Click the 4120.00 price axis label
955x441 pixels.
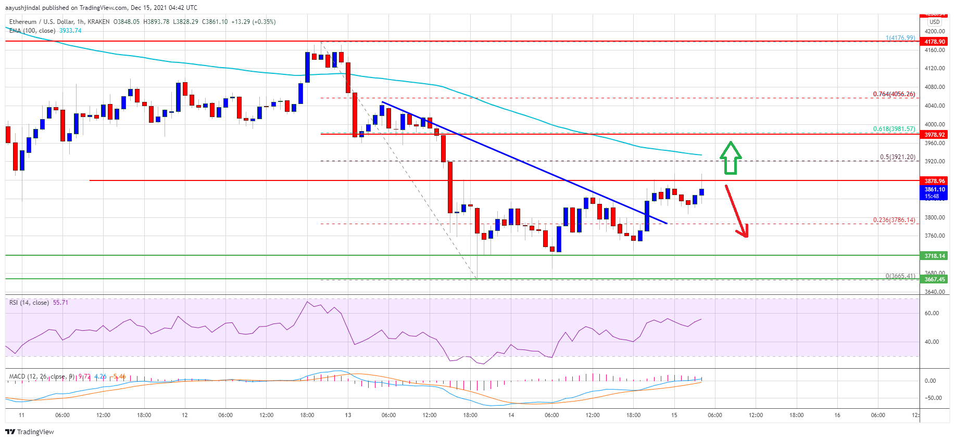[x=935, y=68]
